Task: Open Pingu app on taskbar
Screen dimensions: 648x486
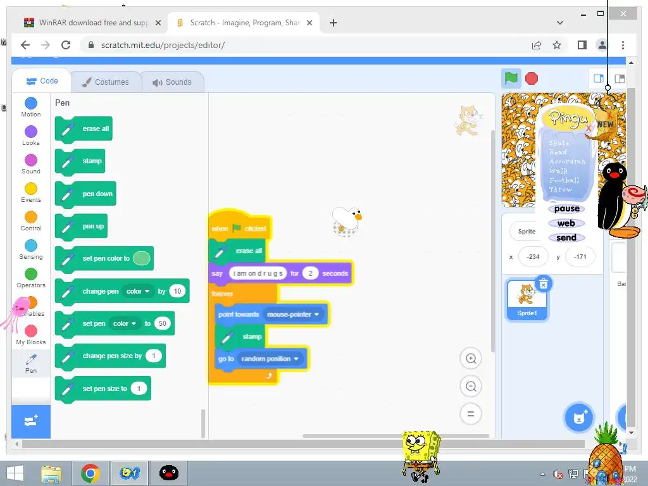Action: (168, 473)
